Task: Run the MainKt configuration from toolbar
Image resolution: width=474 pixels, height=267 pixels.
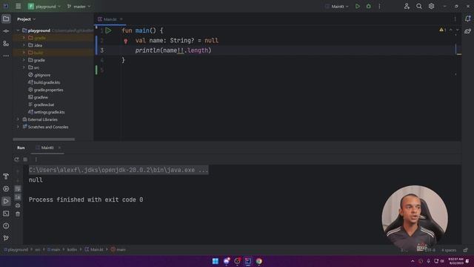Action: tap(358, 7)
